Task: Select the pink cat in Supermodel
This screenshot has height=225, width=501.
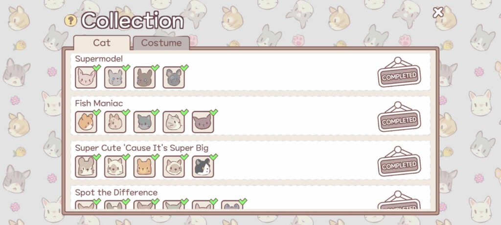Action: point(86,78)
